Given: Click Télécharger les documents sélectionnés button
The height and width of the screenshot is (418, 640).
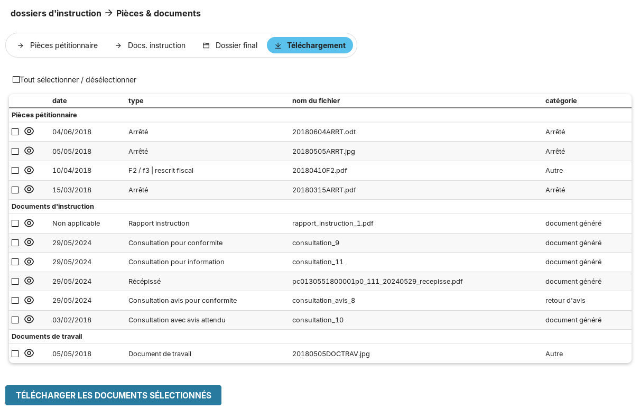Looking at the screenshot, I should 113,395.
